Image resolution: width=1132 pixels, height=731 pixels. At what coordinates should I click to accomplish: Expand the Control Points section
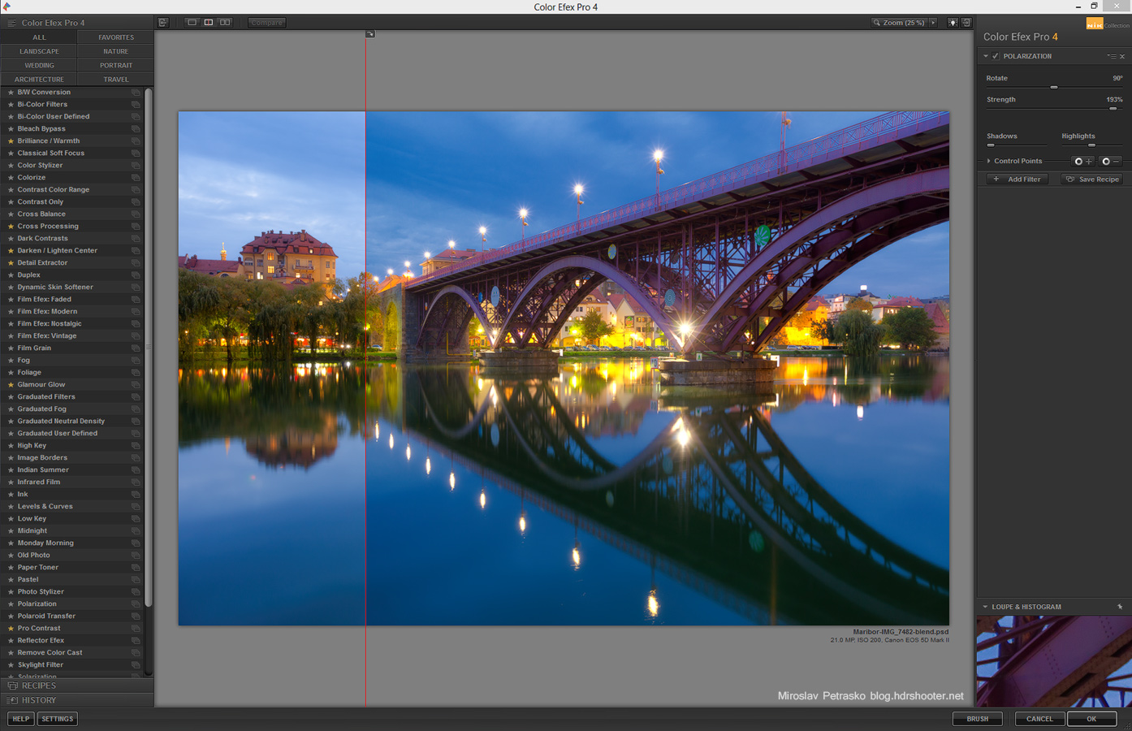pos(988,161)
